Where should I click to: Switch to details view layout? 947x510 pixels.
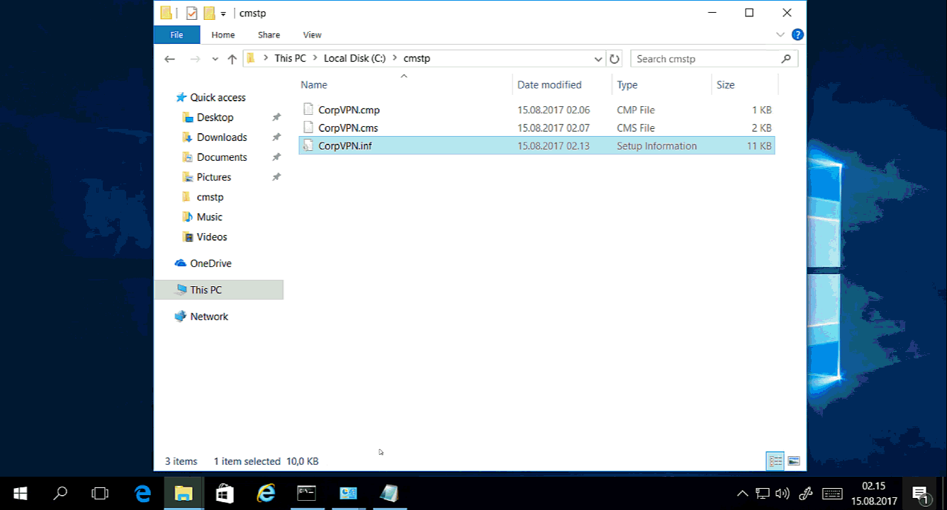coord(775,461)
